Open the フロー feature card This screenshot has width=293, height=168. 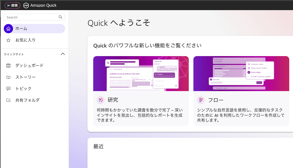pyautogui.click(x=241, y=91)
